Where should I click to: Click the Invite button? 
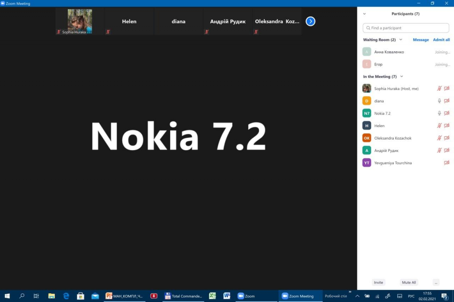coord(379,283)
